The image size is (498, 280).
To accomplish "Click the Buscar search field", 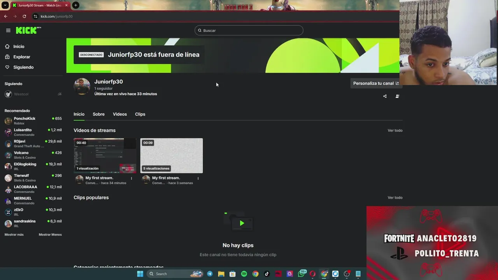I will [249, 30].
